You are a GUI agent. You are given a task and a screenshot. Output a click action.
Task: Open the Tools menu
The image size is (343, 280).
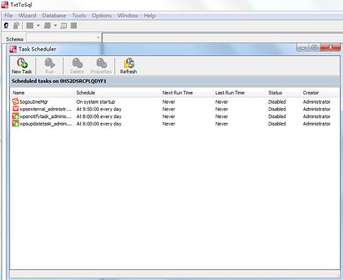(x=78, y=16)
